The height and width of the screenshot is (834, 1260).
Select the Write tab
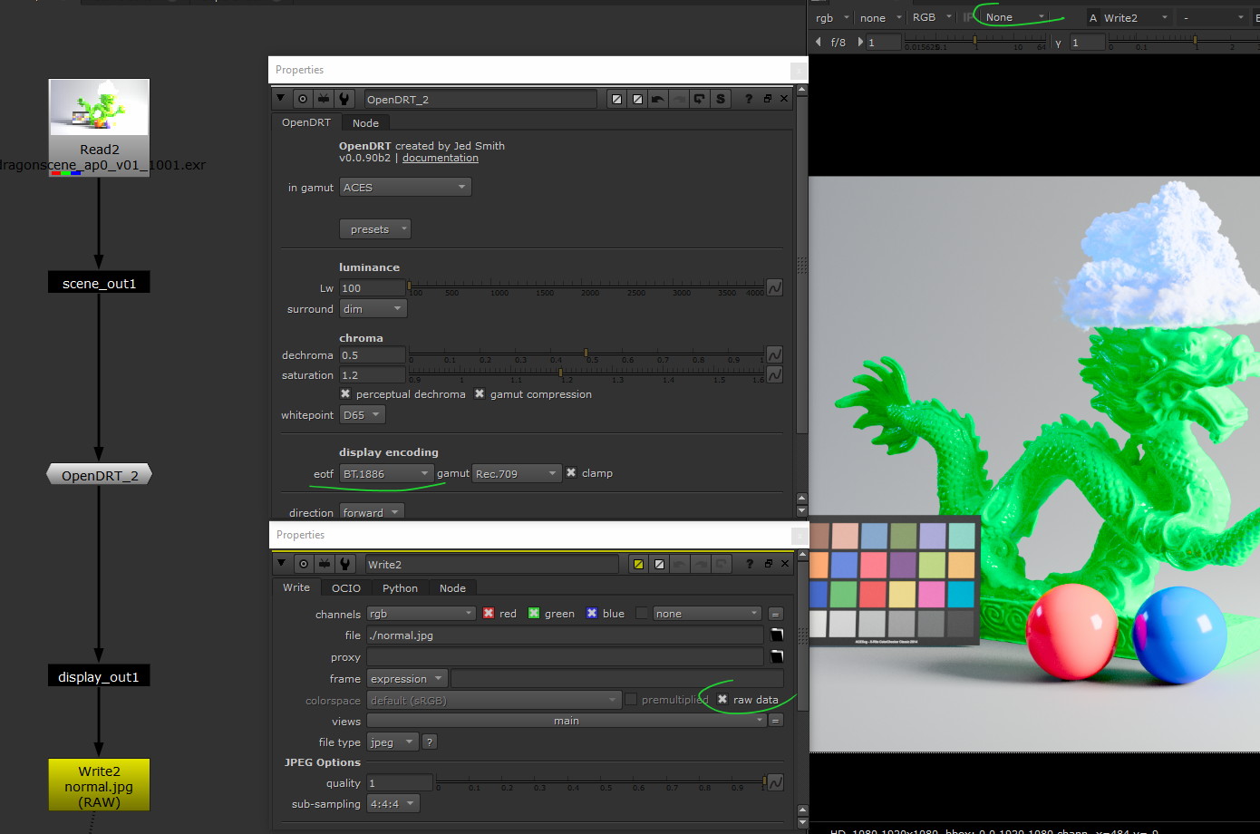(x=296, y=587)
